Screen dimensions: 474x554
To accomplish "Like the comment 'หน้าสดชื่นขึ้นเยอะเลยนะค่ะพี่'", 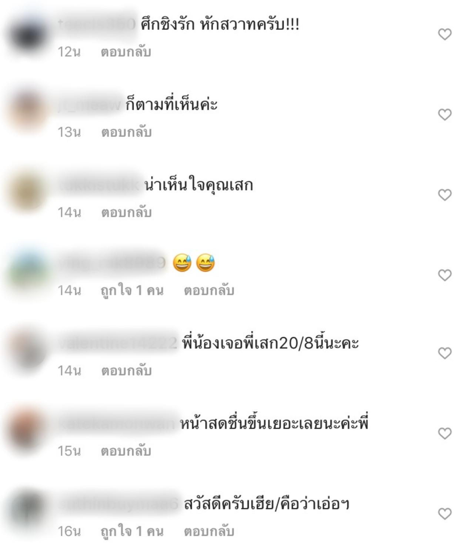I will point(445,433).
